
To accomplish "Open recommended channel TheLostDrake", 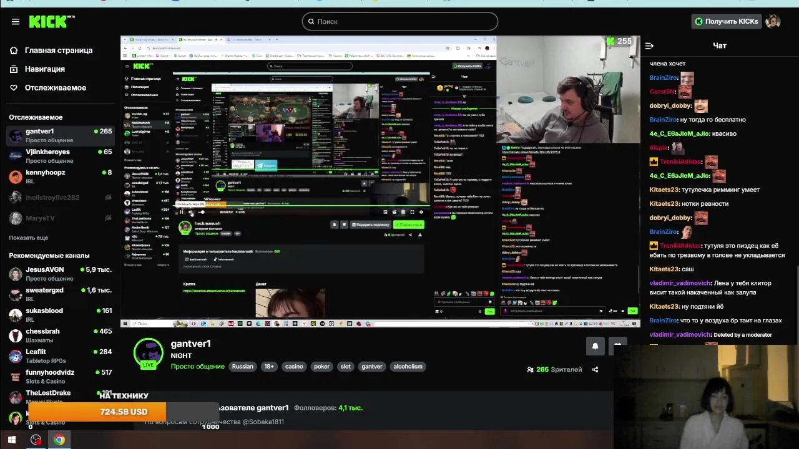I will click(60, 396).
